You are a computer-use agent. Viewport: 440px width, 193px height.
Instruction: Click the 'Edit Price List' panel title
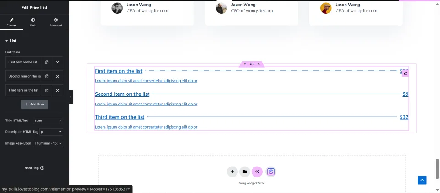[x=34, y=8]
